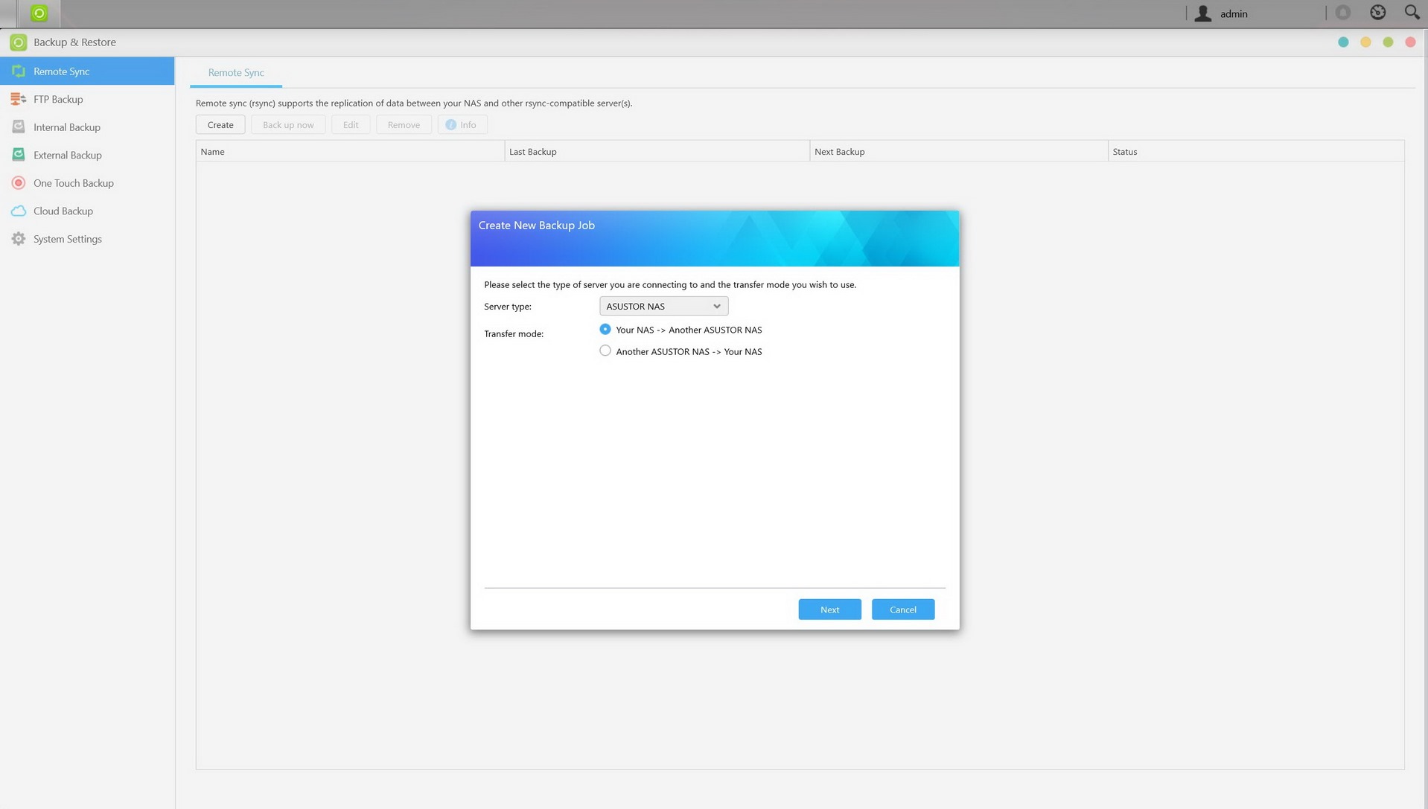Click the Back up now button
This screenshot has height=809, width=1428.
(x=288, y=124)
